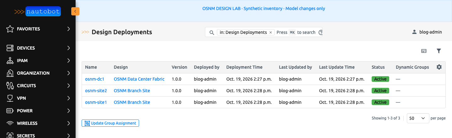Click the blog-admin user icon
Image resolution: width=452 pixels, height=138 pixels.
(x=414, y=32)
